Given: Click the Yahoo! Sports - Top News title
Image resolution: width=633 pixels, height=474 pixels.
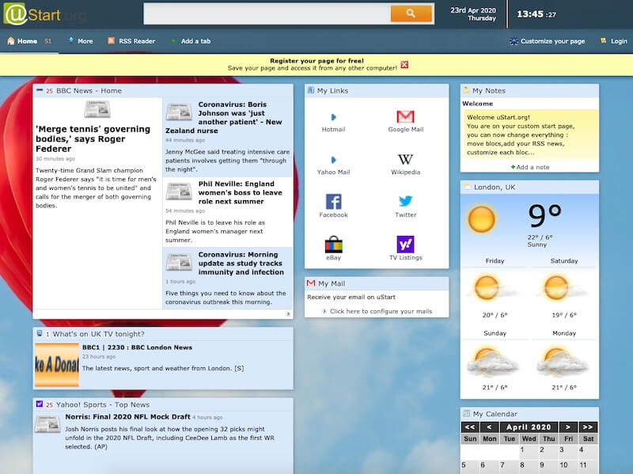Looking at the screenshot, I should 103,404.
